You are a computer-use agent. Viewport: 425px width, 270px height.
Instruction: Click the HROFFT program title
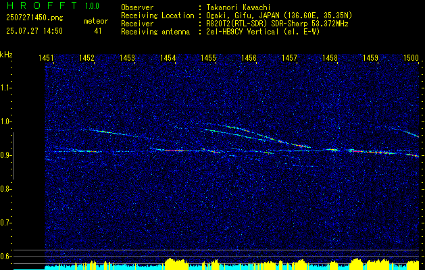[x=41, y=5]
